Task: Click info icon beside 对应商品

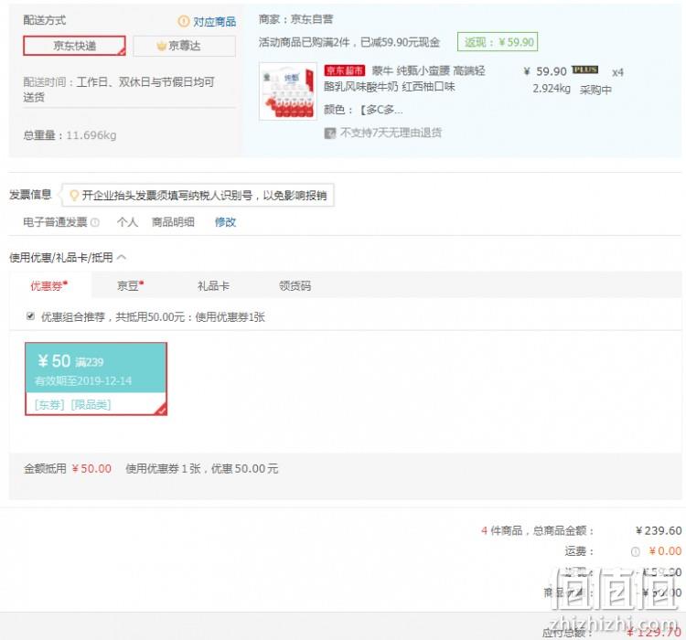Action: click(184, 21)
